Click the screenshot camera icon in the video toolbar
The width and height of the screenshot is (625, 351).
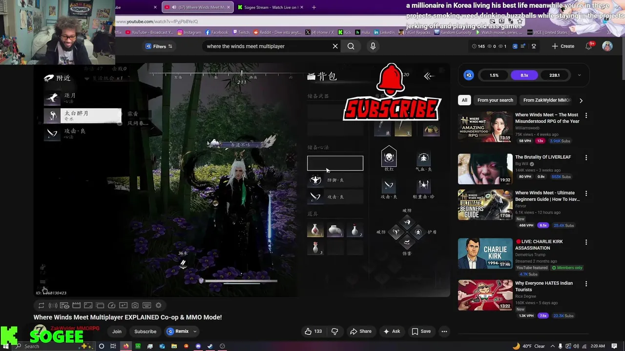[135, 306]
